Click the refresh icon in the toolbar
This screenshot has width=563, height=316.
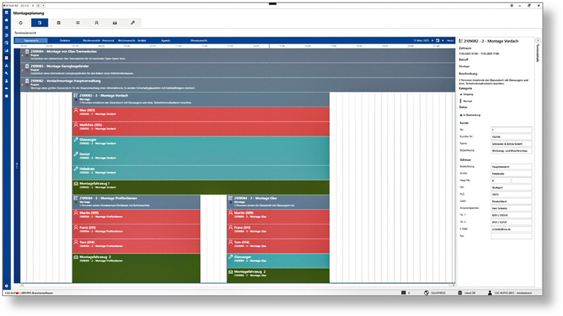click(21, 23)
